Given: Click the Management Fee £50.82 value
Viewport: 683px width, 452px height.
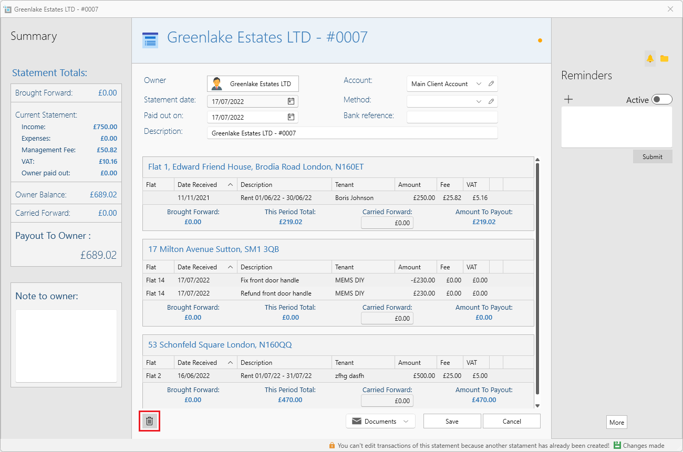Looking at the screenshot, I should (107, 150).
